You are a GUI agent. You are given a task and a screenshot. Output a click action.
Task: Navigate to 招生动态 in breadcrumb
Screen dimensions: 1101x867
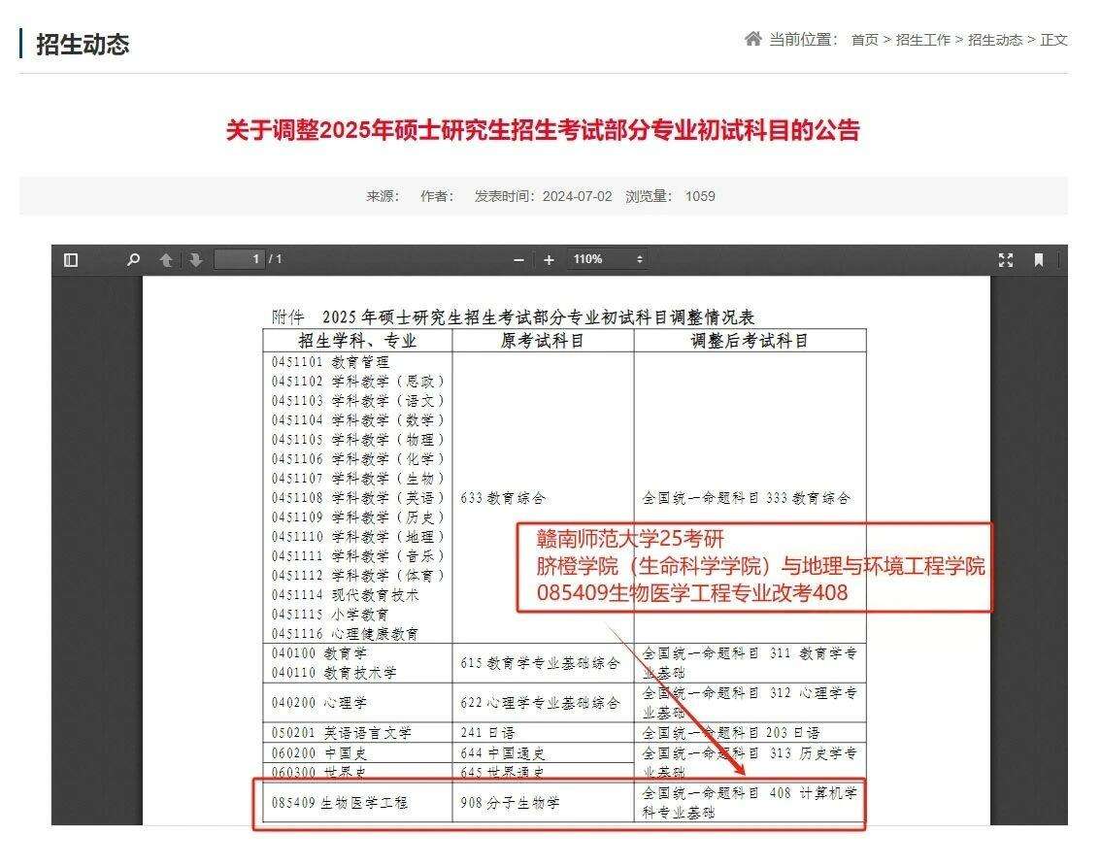(994, 40)
